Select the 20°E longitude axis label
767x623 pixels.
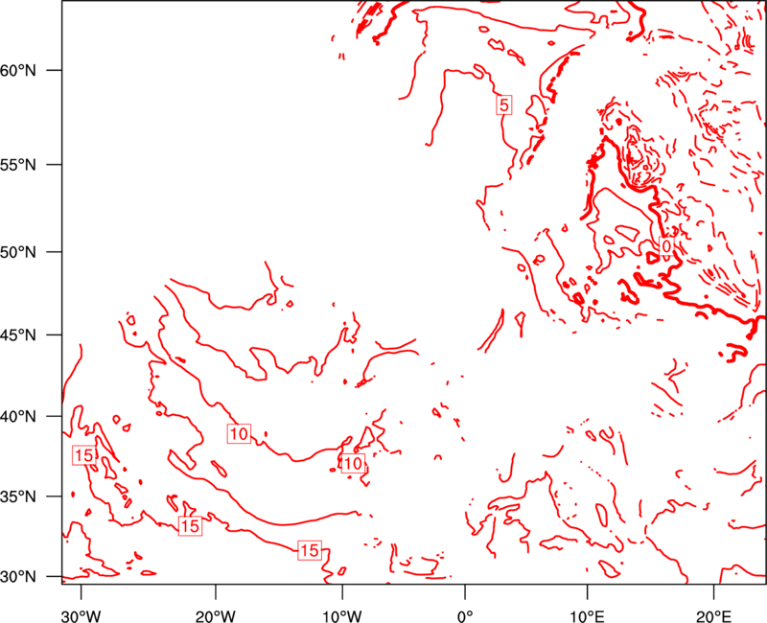(x=713, y=616)
